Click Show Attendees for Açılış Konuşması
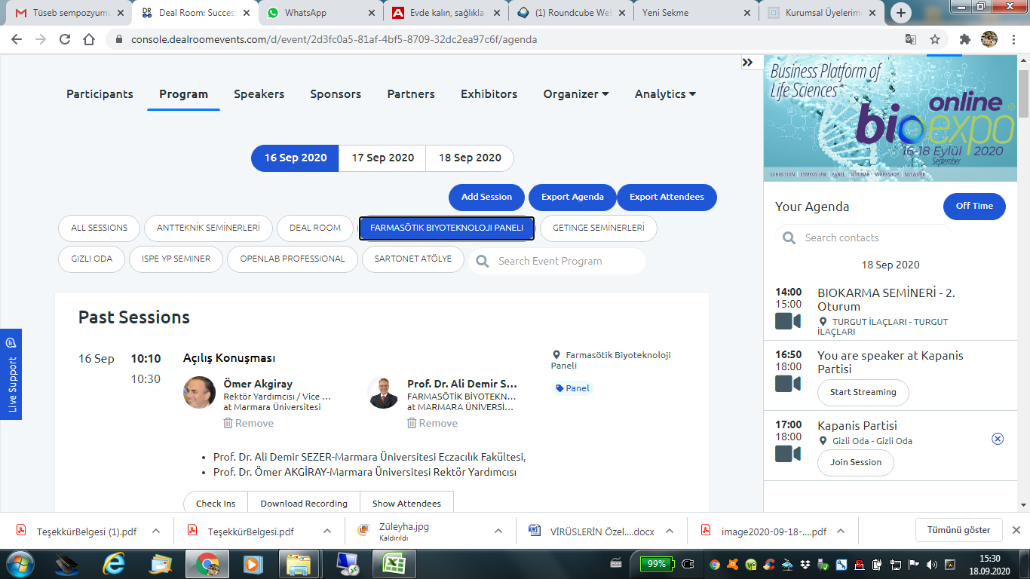 pos(407,504)
